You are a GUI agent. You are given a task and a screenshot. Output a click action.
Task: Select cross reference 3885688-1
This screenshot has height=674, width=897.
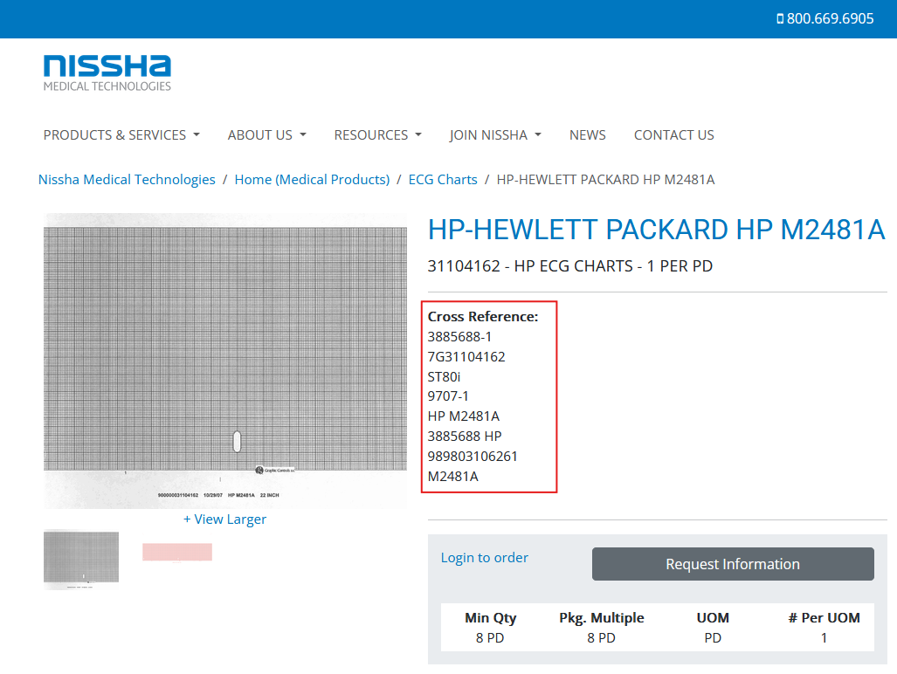(x=459, y=337)
